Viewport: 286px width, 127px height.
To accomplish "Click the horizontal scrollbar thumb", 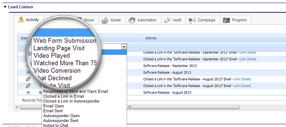I will [x=129, y=107].
